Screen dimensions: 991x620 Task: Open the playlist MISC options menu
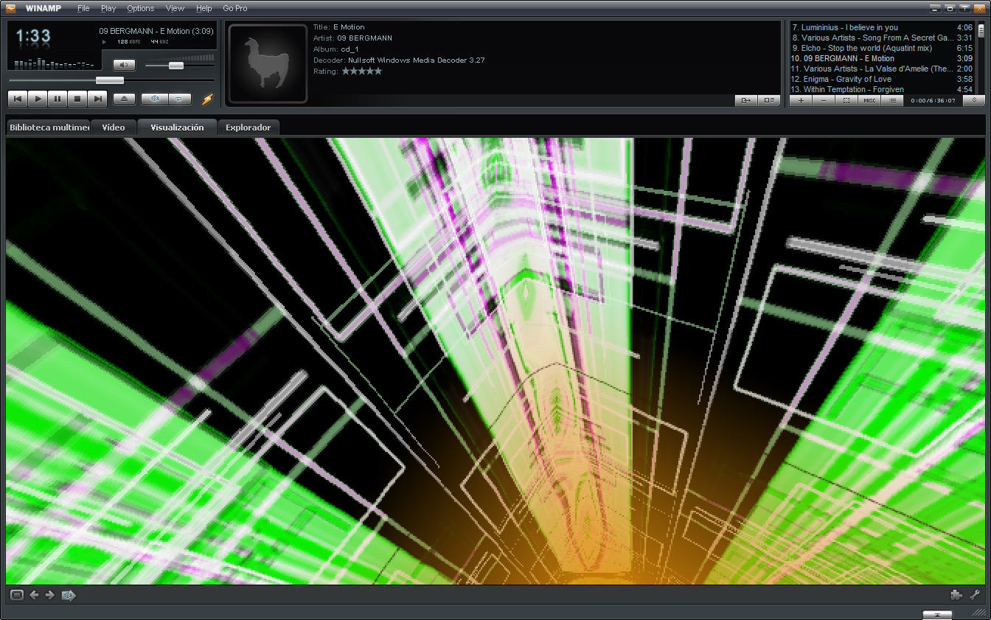pos(869,100)
